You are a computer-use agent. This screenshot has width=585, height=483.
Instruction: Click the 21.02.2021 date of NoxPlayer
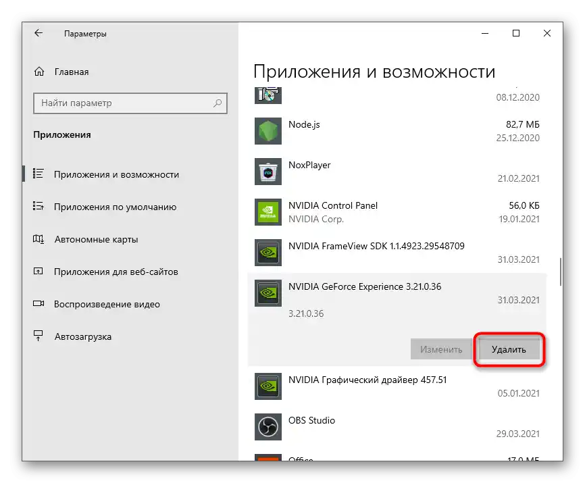point(519,178)
